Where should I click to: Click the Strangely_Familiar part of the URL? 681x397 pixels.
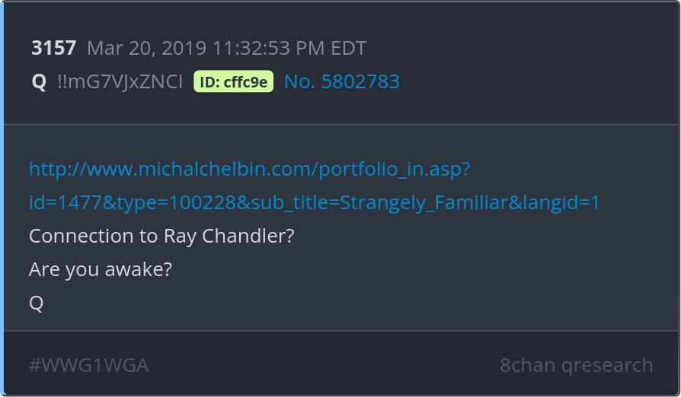tap(424, 202)
